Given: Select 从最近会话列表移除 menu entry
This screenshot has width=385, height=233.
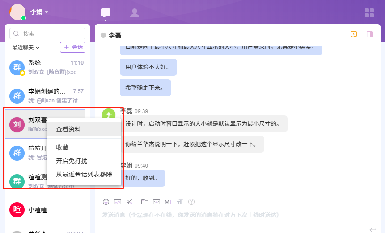Looking at the screenshot, I should [84, 174].
